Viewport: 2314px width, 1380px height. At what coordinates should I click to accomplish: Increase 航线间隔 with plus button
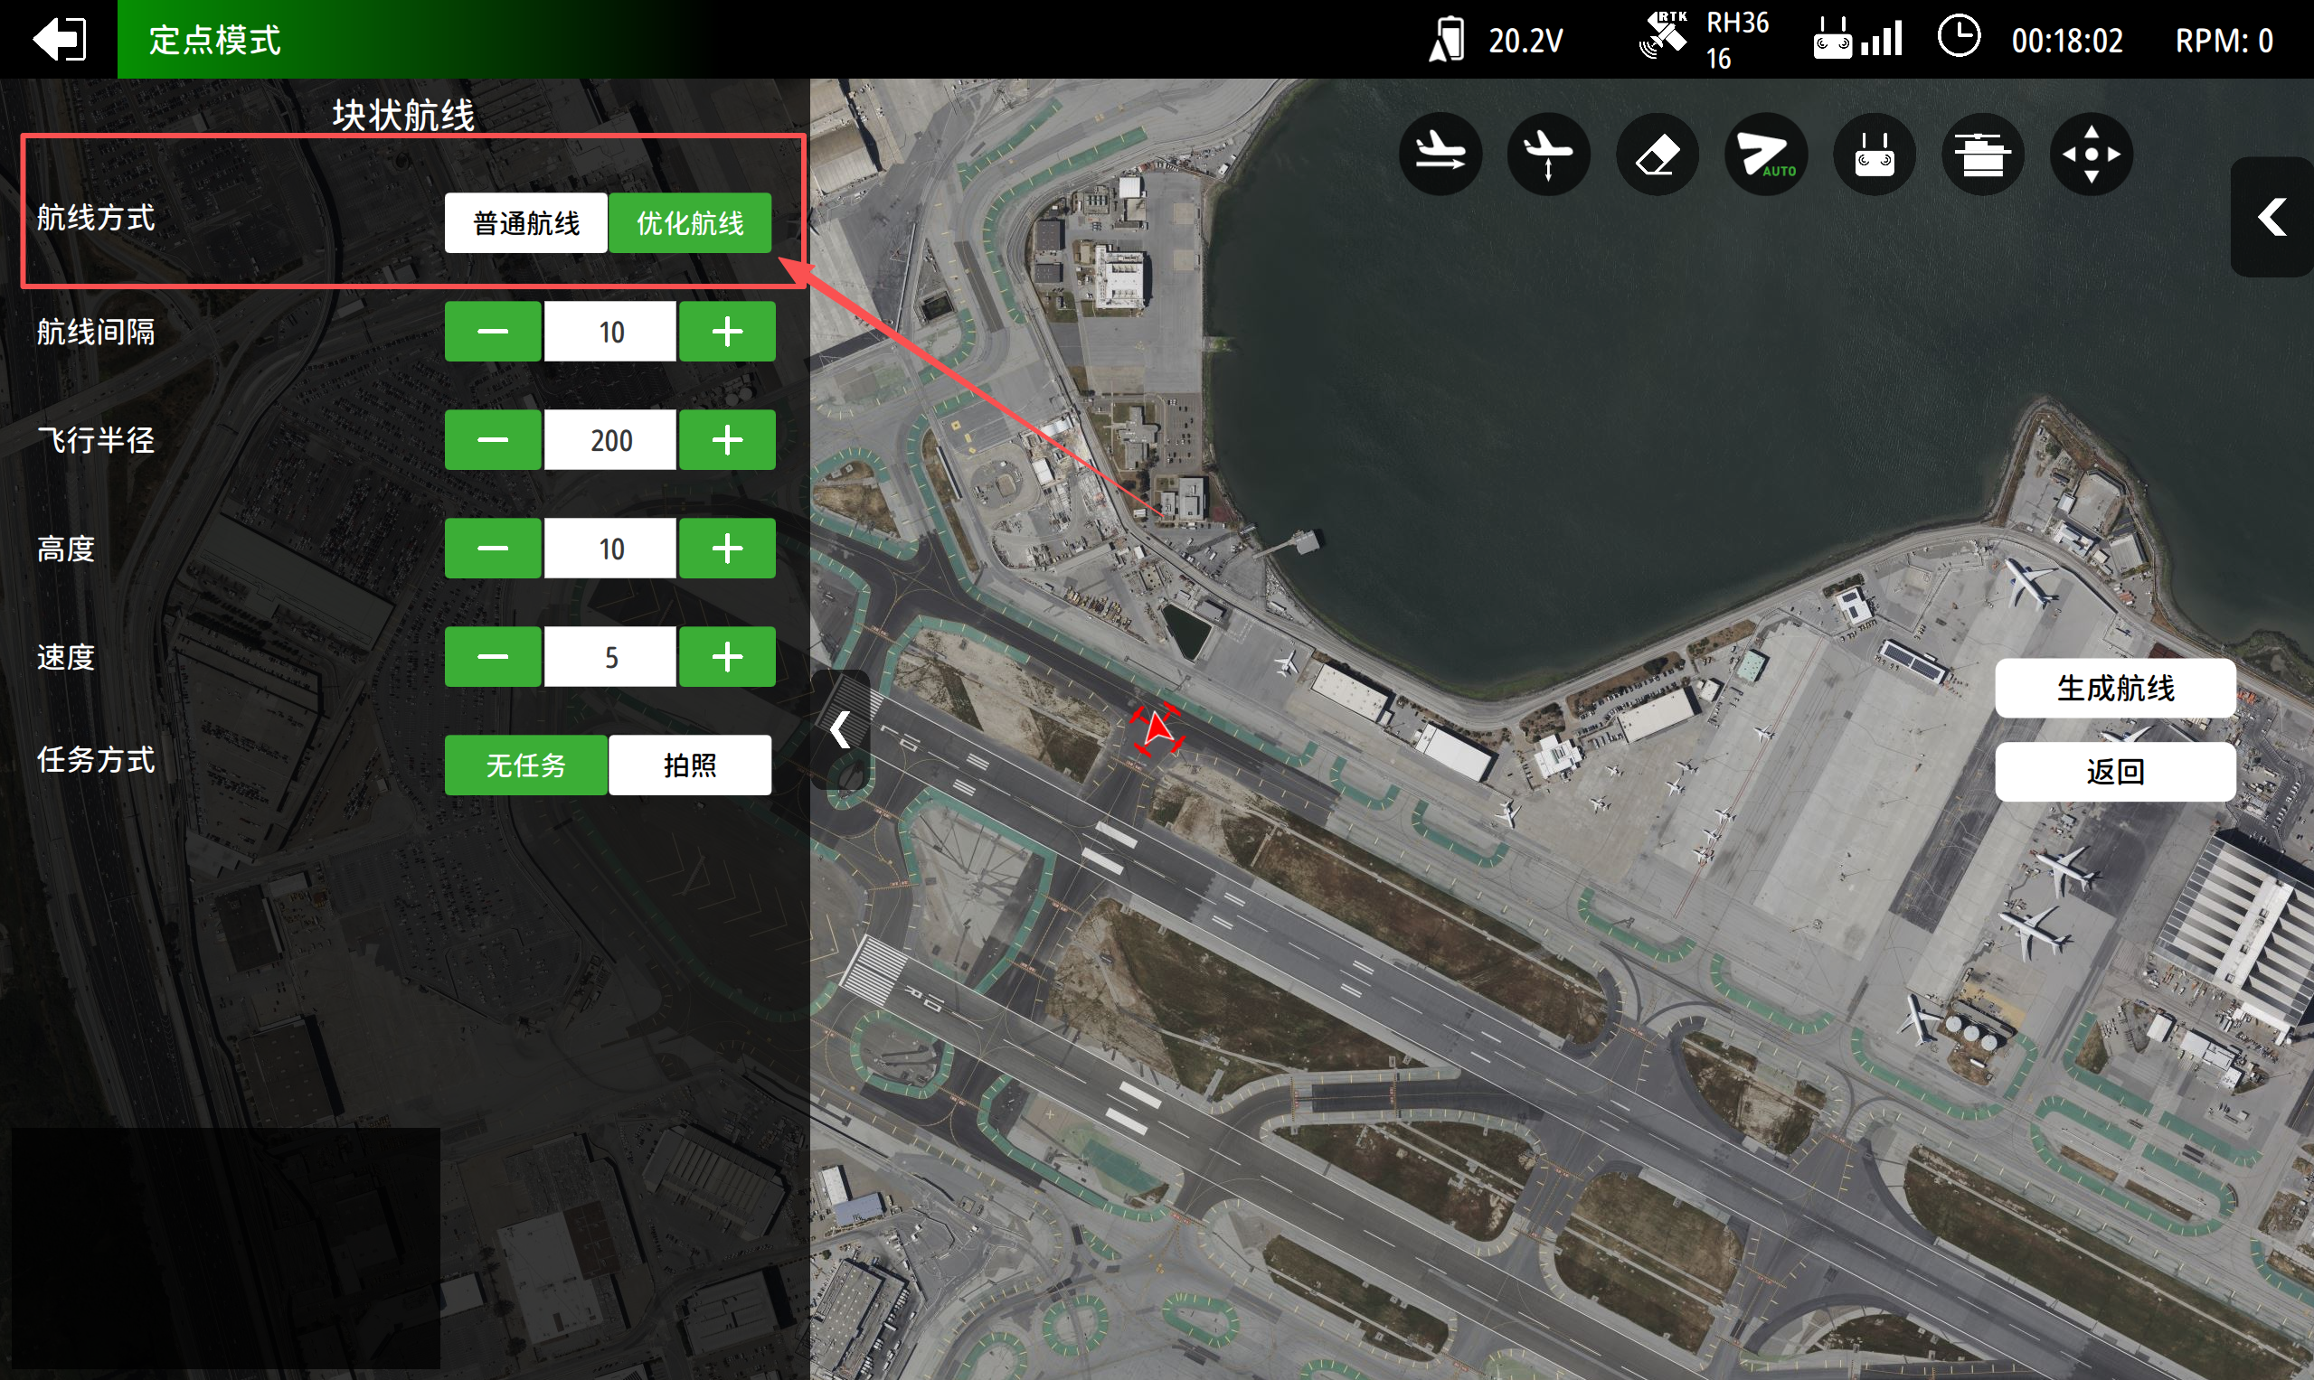click(727, 332)
